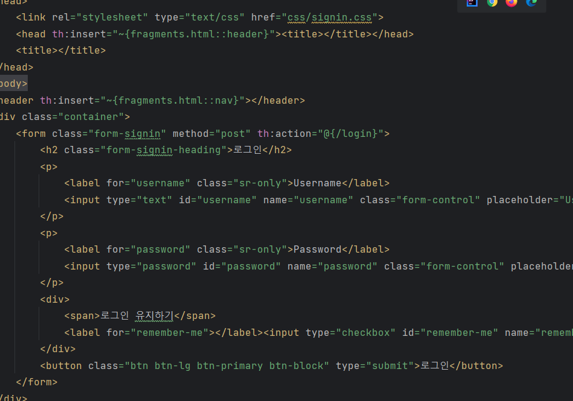This screenshot has height=401, width=573.
Task: Click the css/signin.css href path
Action: (x=330, y=17)
